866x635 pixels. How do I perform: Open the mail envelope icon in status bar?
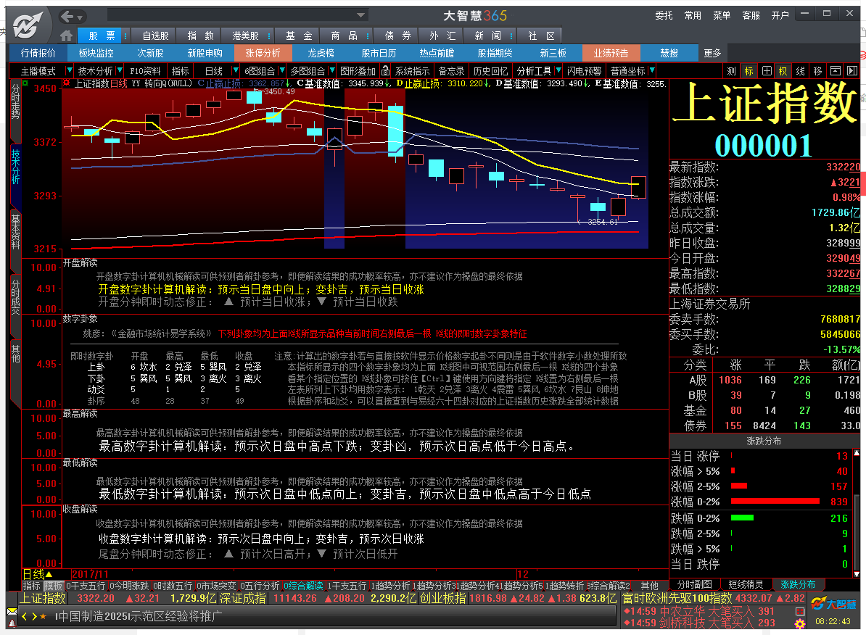click(x=12, y=611)
